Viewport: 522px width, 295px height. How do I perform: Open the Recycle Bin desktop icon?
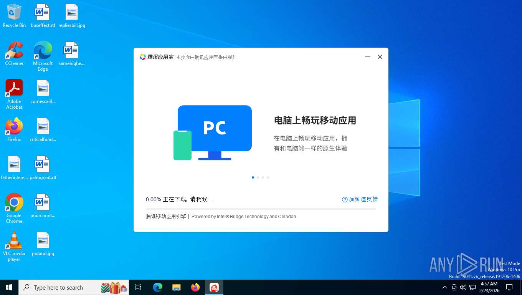coord(14,16)
